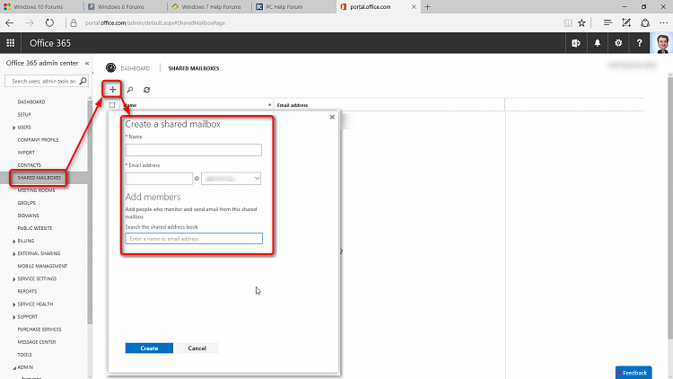Screen dimensions: 673x379
Task: Tick the select-all checkbox in list header
Action: coord(112,105)
